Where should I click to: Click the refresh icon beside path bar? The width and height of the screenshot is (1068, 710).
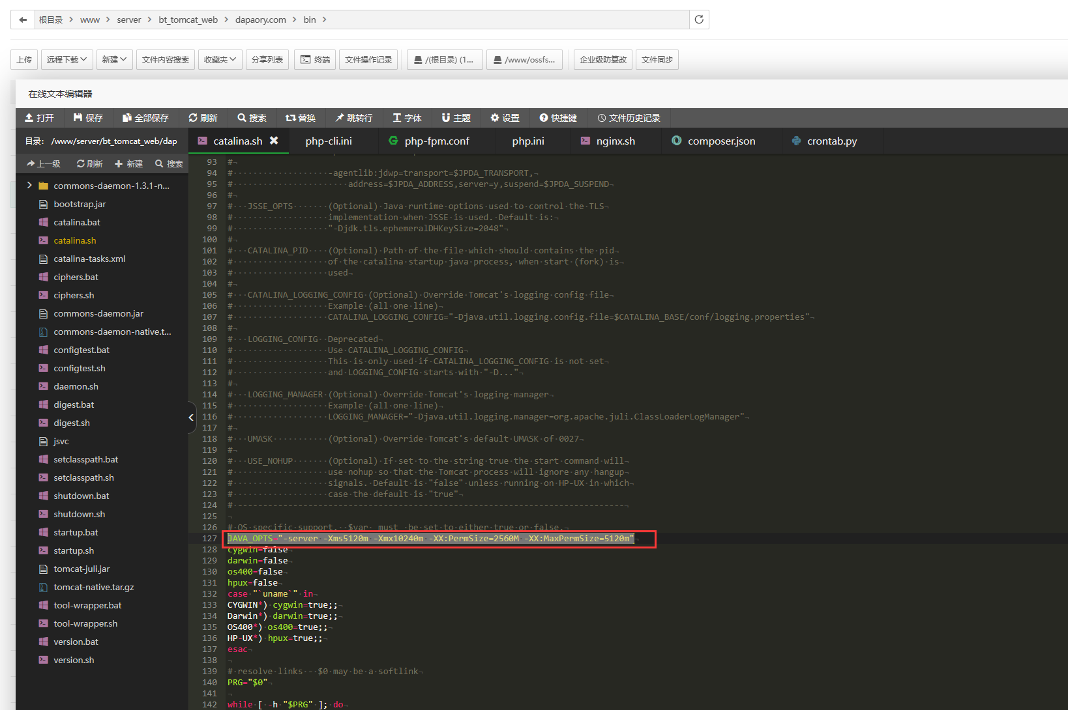pos(699,20)
